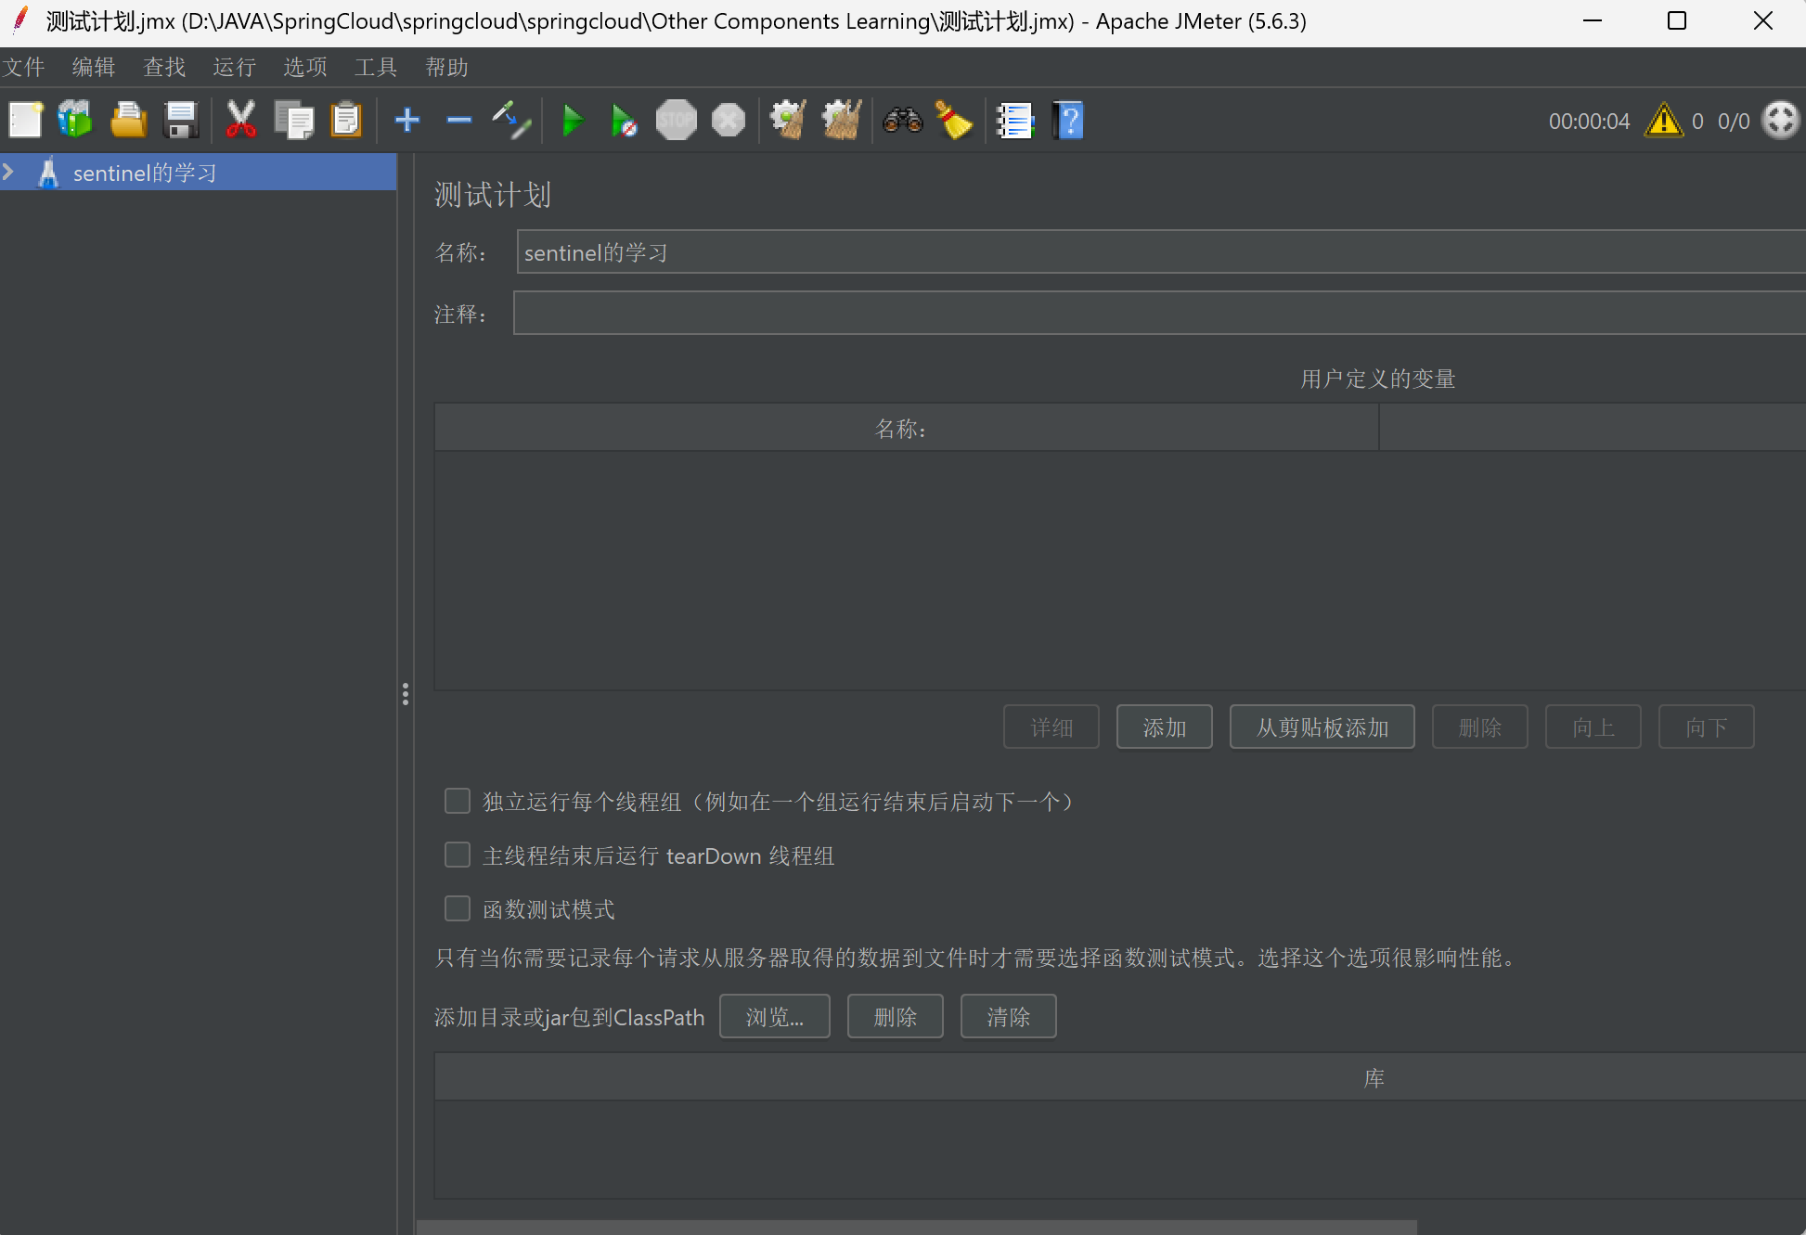The width and height of the screenshot is (1806, 1235).
Task: Click the 从剪贴板添加 button
Action: 1322,727
